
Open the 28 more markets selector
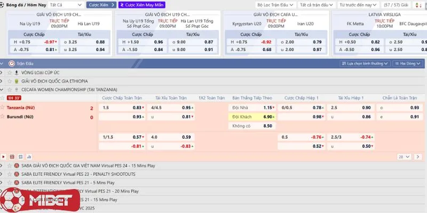click(x=403, y=157)
